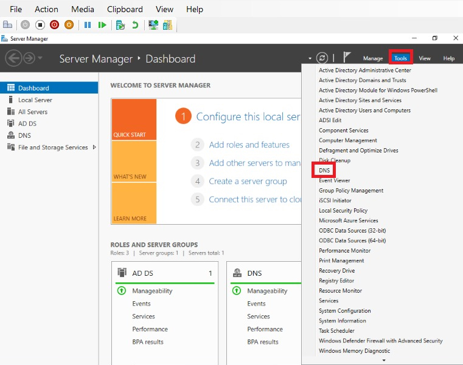The image size is (463, 365).
Task: Open Group Policy Management
Action: (351, 191)
